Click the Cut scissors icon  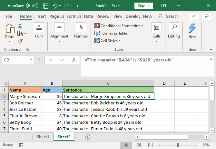tap(20, 26)
